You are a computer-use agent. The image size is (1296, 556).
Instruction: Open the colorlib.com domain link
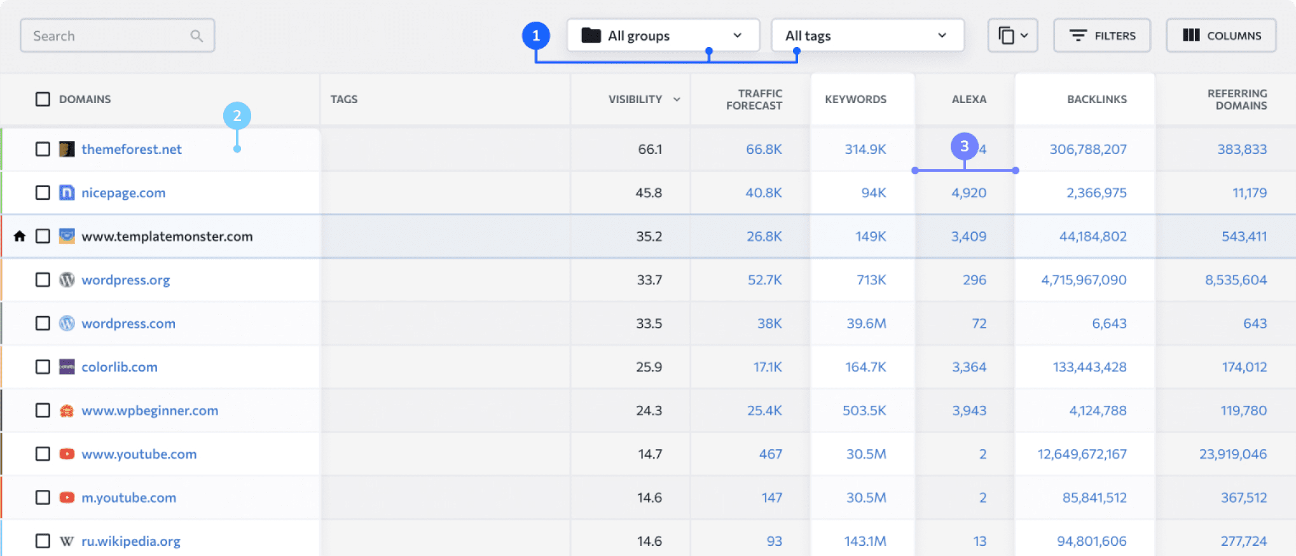[x=120, y=367]
